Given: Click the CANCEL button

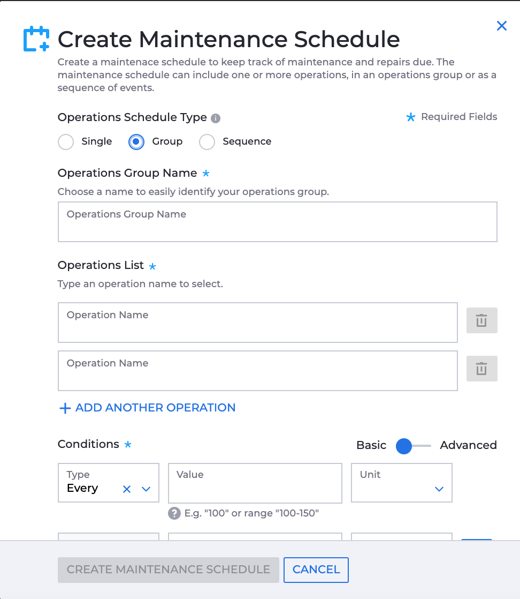Looking at the screenshot, I should coord(316,570).
